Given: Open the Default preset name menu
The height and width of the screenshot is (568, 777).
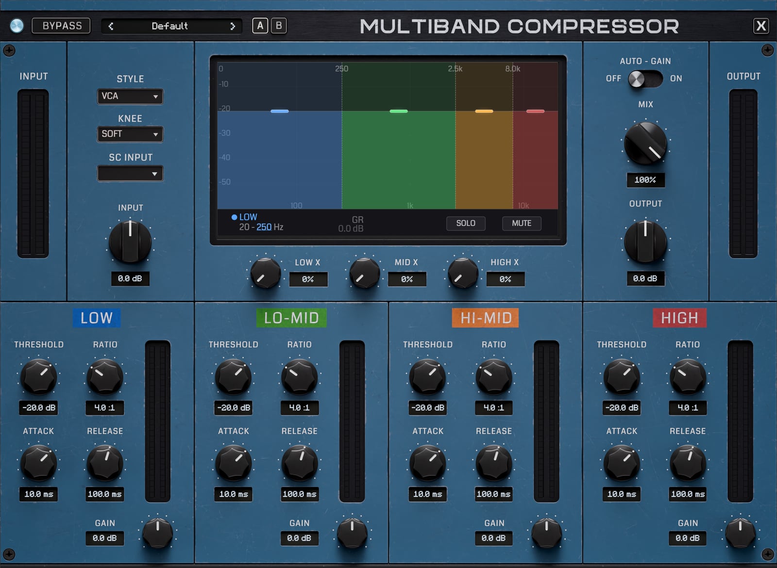Looking at the screenshot, I should point(169,26).
